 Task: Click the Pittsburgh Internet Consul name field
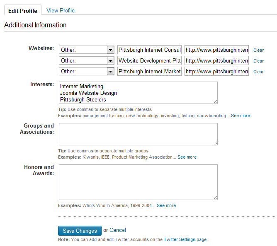coord(150,50)
